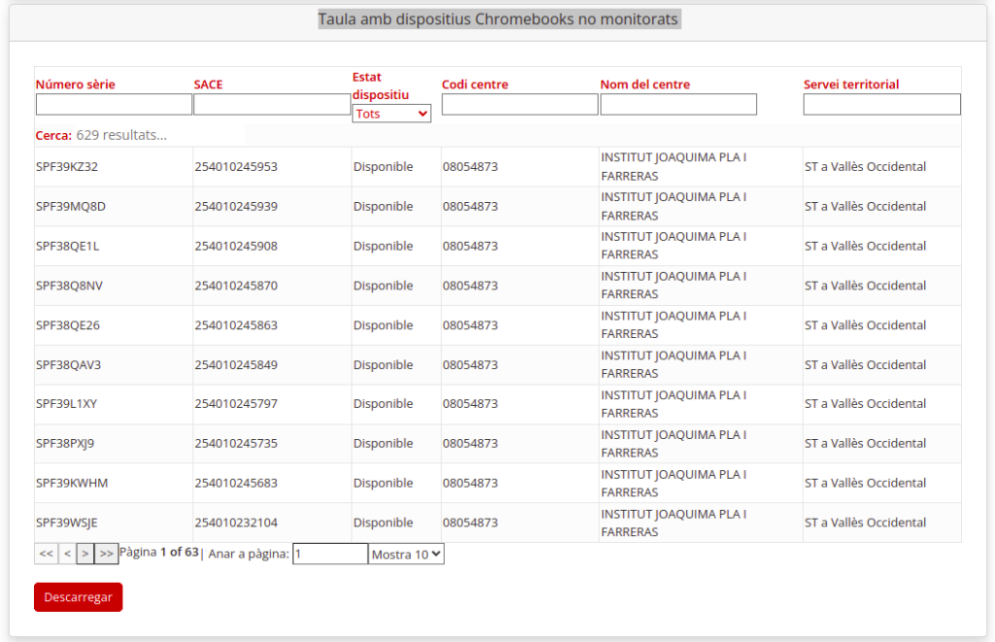Click the SACE filter input box
Image resolution: width=995 pixels, height=642 pixels.
click(x=272, y=104)
